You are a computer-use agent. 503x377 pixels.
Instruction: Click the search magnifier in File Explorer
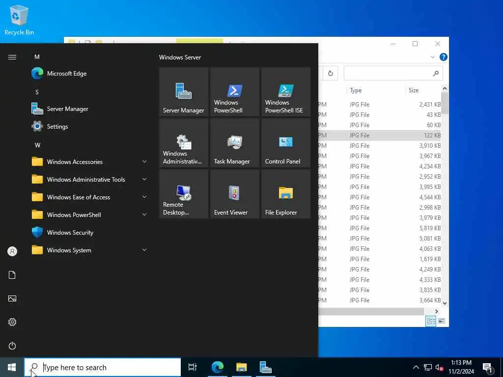(x=435, y=74)
